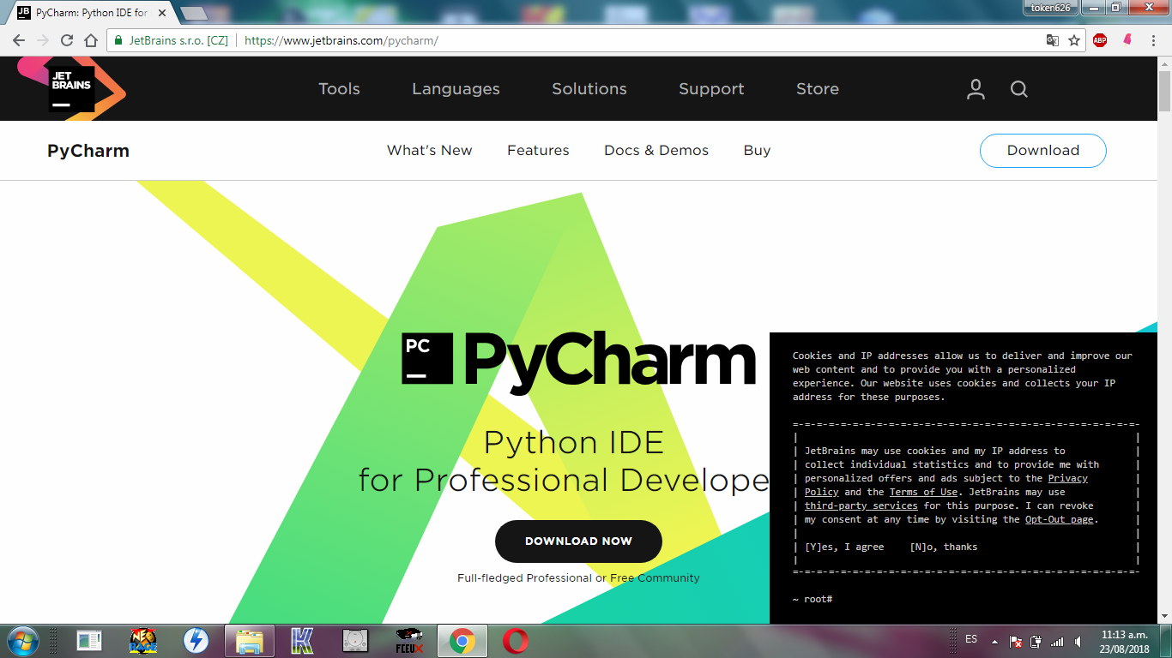Launch Opera from the taskbar
Viewport: 1172px width, 658px height.
click(x=516, y=641)
